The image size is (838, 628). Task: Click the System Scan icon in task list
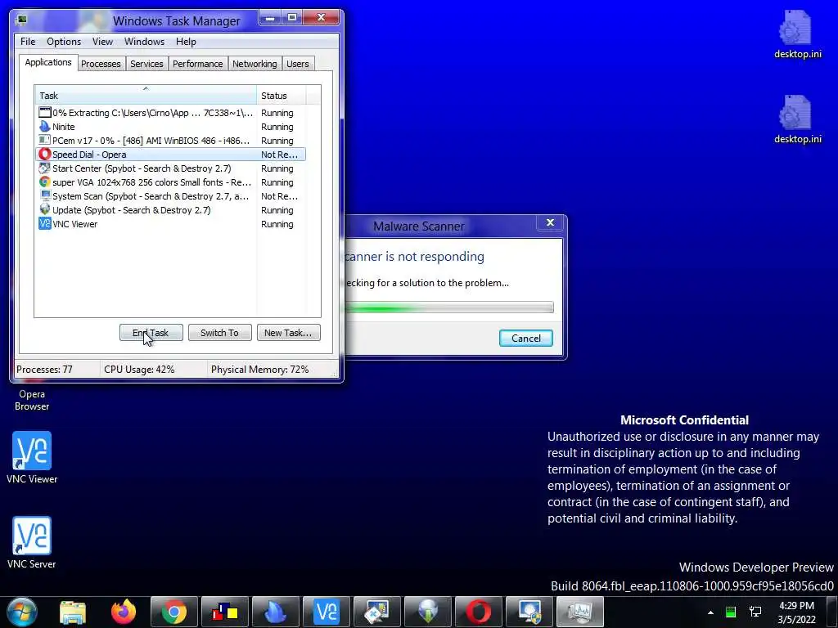[x=45, y=196]
